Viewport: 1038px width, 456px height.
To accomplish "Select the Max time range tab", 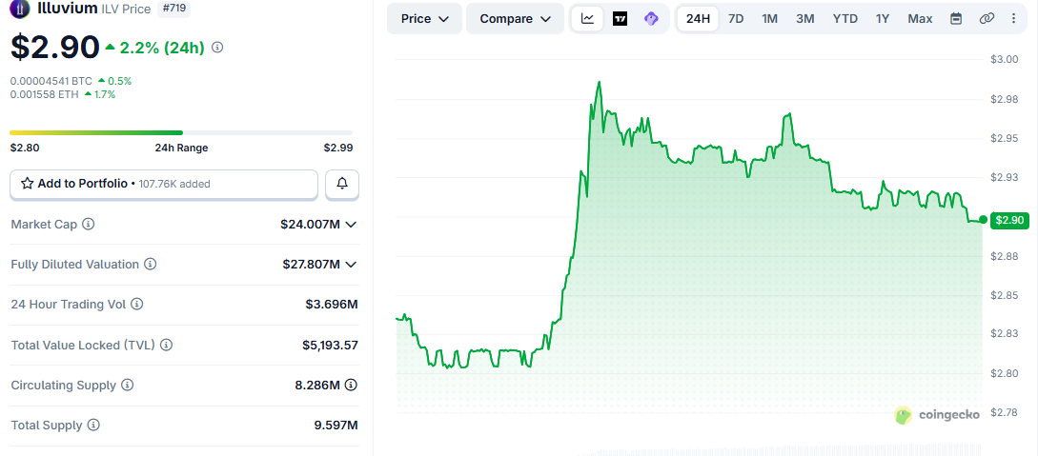I will 920,18.
